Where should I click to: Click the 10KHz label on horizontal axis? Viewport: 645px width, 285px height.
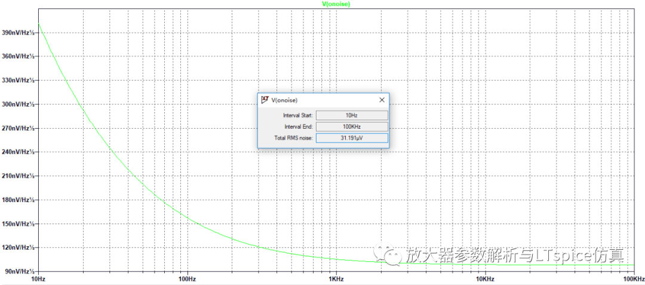click(x=485, y=279)
